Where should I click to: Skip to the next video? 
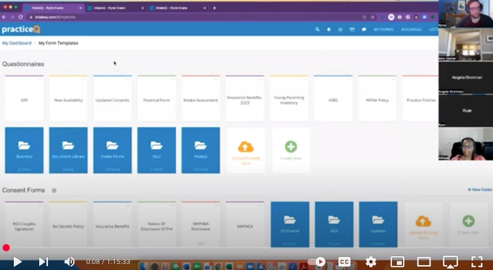click(44, 262)
